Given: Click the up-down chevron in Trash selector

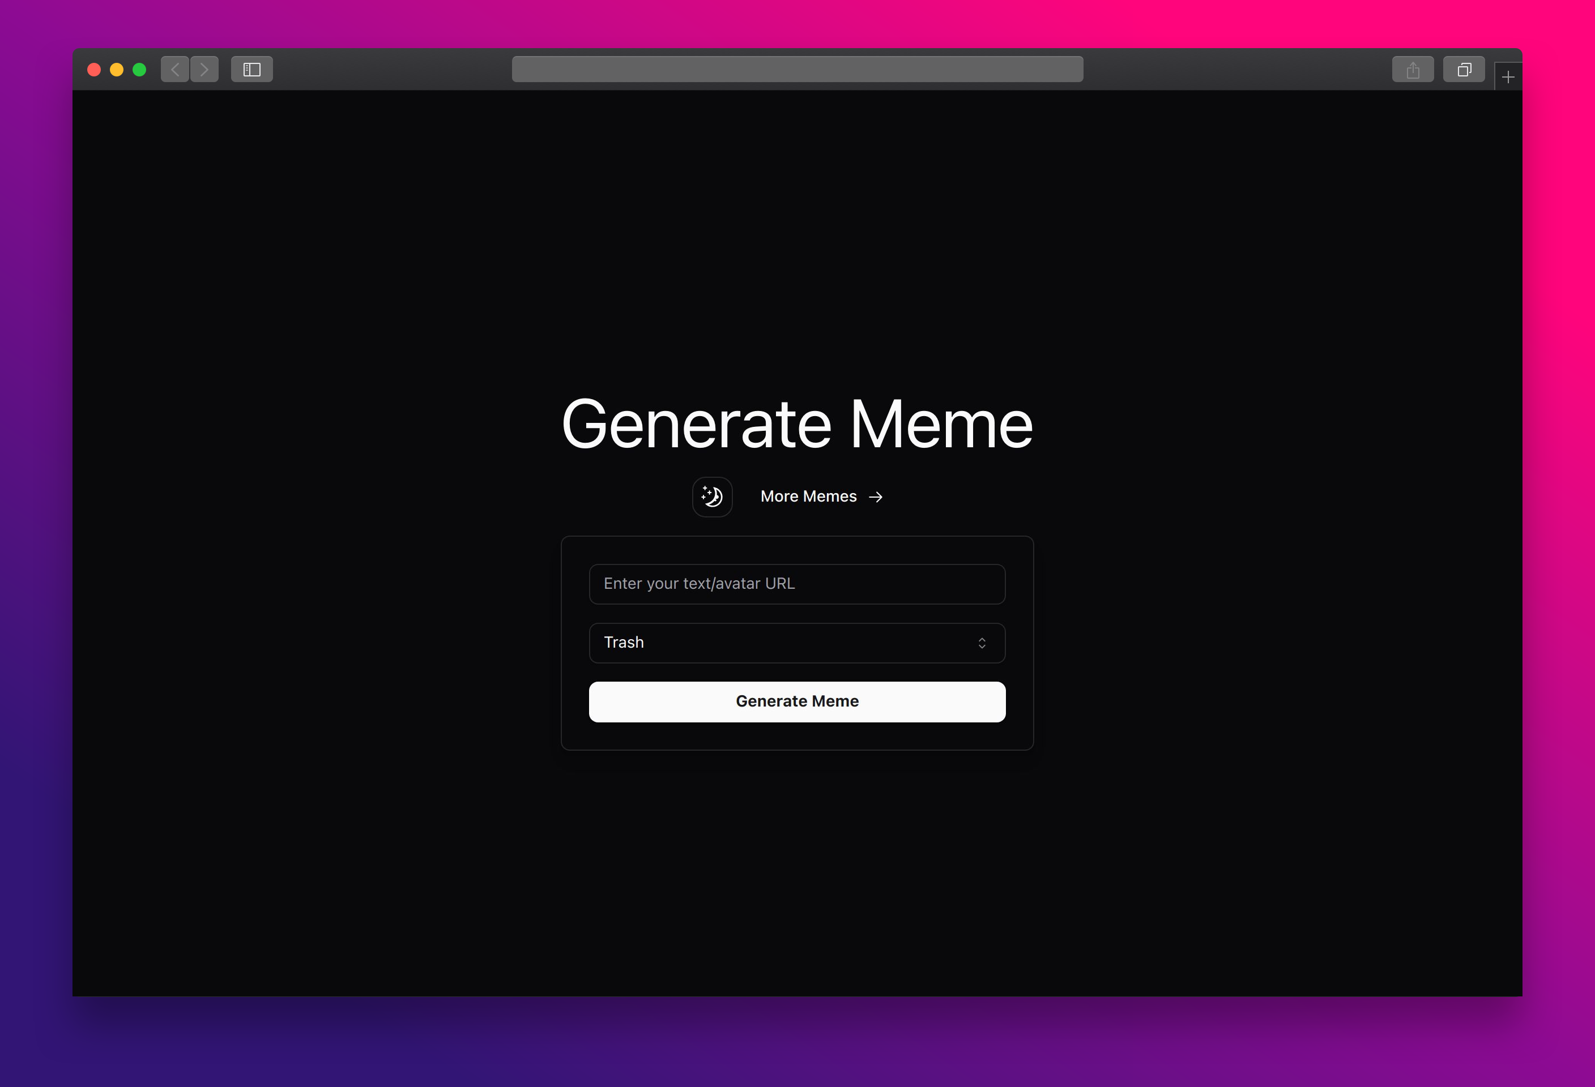Looking at the screenshot, I should click(x=982, y=643).
